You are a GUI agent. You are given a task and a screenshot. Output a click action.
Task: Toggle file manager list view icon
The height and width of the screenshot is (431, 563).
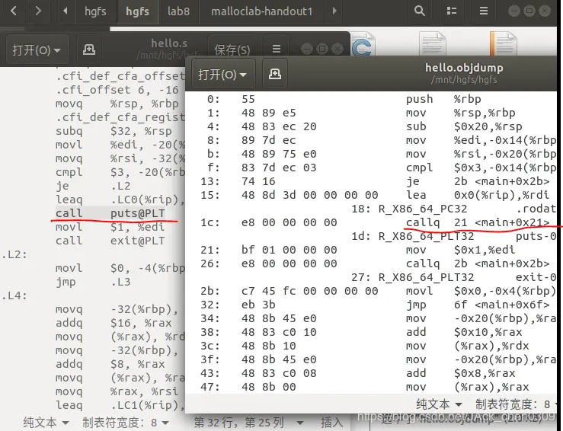[x=451, y=11]
